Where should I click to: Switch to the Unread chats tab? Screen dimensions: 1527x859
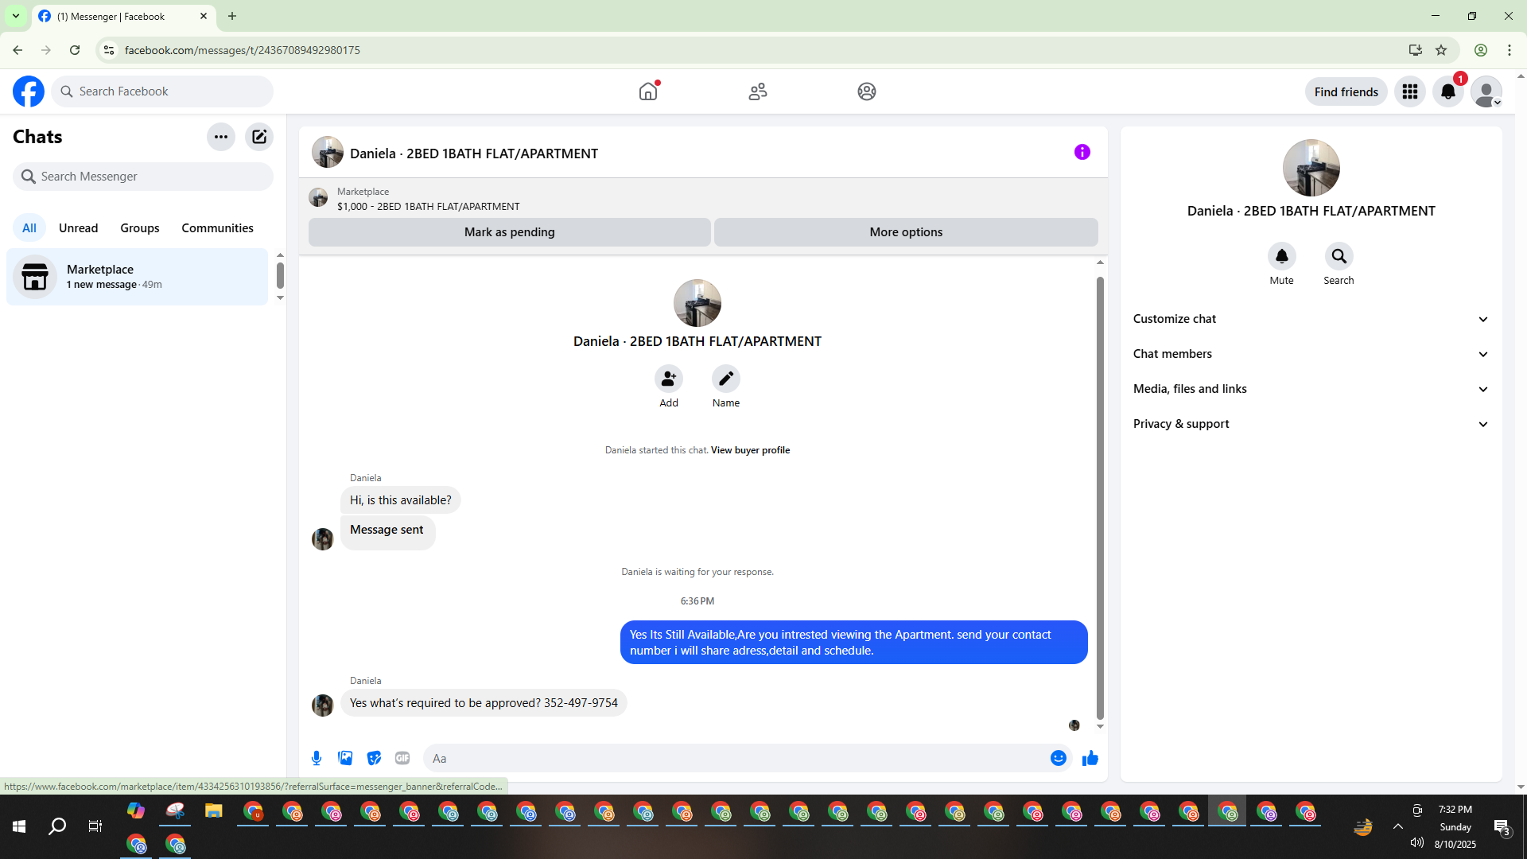tap(78, 228)
